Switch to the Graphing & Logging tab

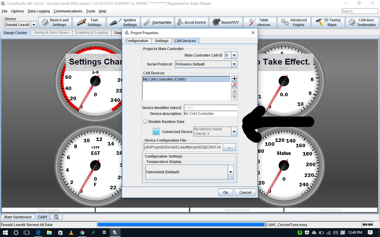(x=91, y=33)
